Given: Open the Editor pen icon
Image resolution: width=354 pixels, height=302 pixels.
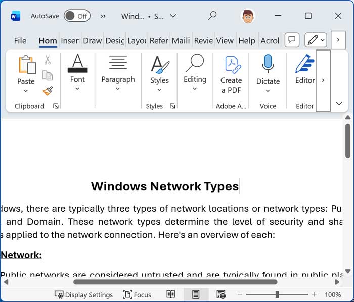Looking at the screenshot, I should click(x=304, y=69).
